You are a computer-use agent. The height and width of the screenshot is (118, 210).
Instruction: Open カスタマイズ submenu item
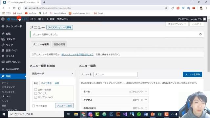click(x=8, y=87)
